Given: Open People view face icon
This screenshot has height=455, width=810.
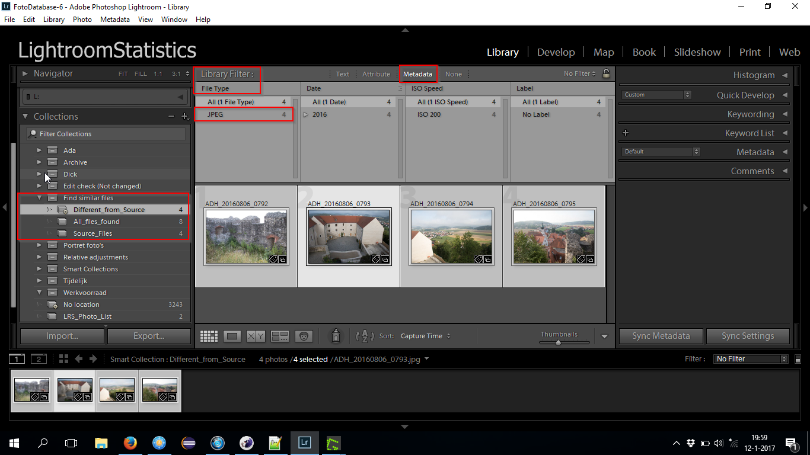Looking at the screenshot, I should click(304, 336).
